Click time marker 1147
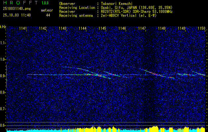Viewport: 208px width, 132px height. coord(142,28)
